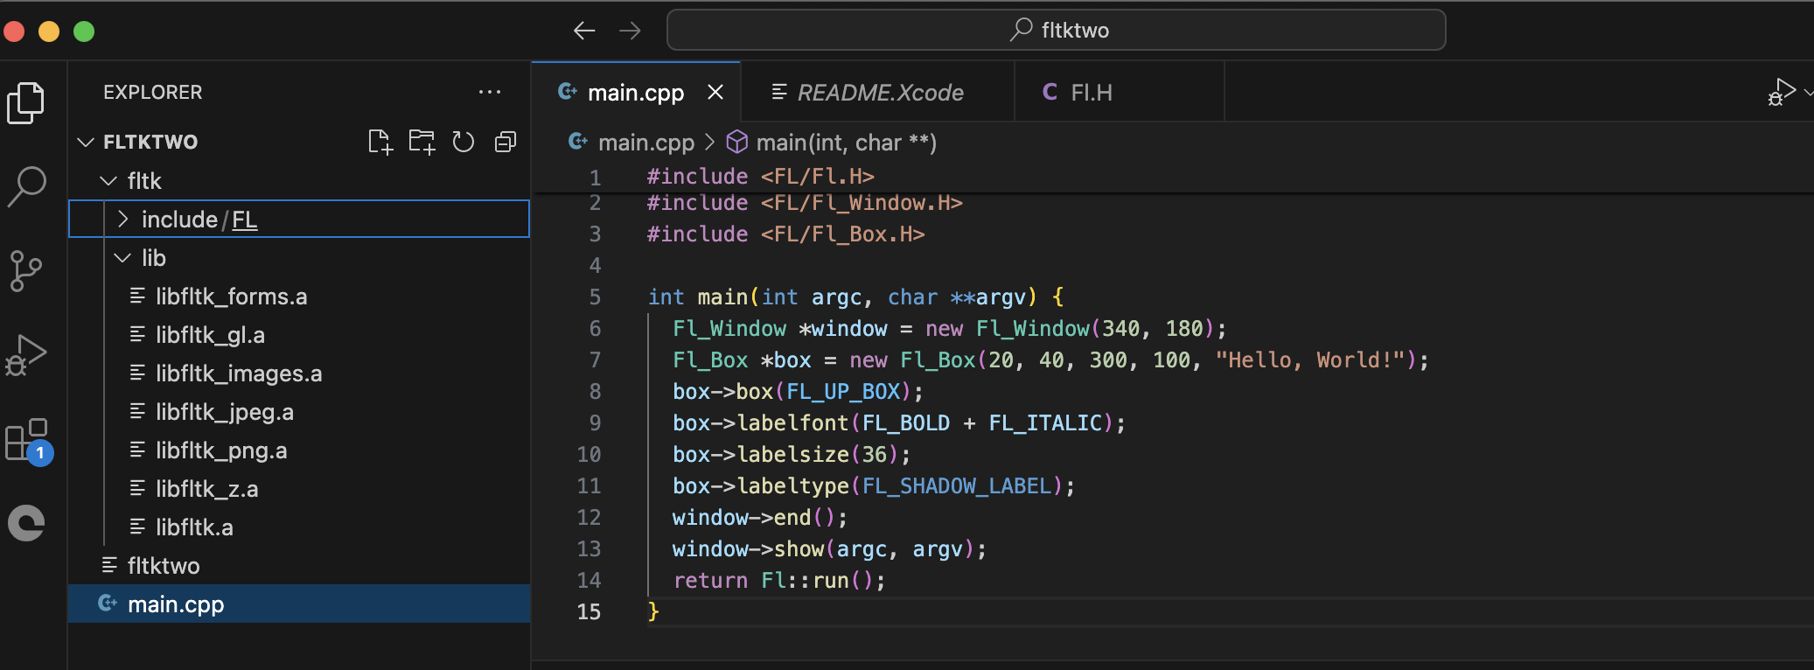The height and width of the screenshot is (670, 1814).
Task: Select libfltk_images.a file
Action: 299,373
